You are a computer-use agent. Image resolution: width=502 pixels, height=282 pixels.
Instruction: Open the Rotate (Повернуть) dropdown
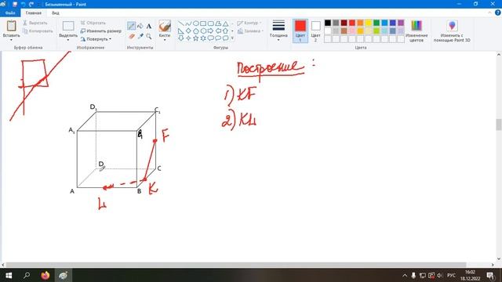pyautogui.click(x=96, y=39)
